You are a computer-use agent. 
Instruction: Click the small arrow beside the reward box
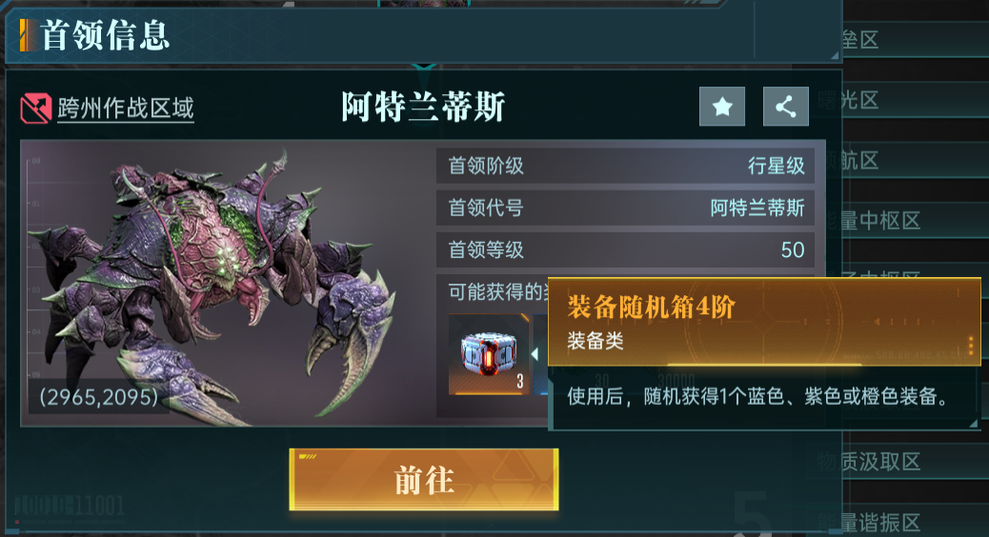click(535, 354)
